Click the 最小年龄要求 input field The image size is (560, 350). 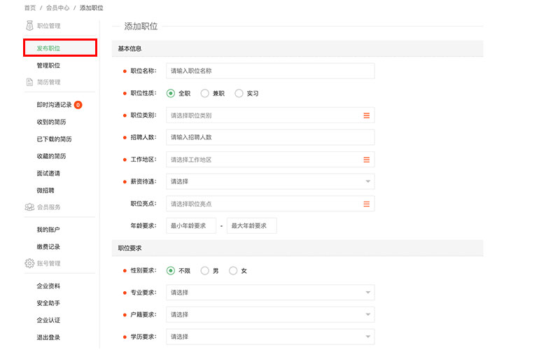click(x=190, y=225)
